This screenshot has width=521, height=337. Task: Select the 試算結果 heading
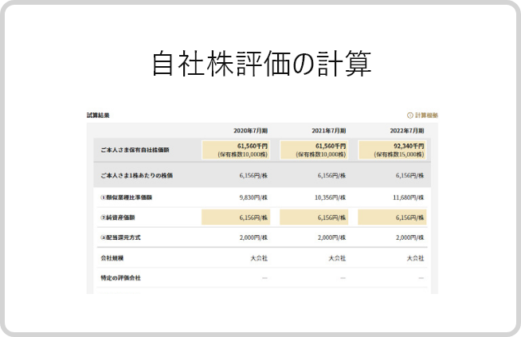point(98,116)
